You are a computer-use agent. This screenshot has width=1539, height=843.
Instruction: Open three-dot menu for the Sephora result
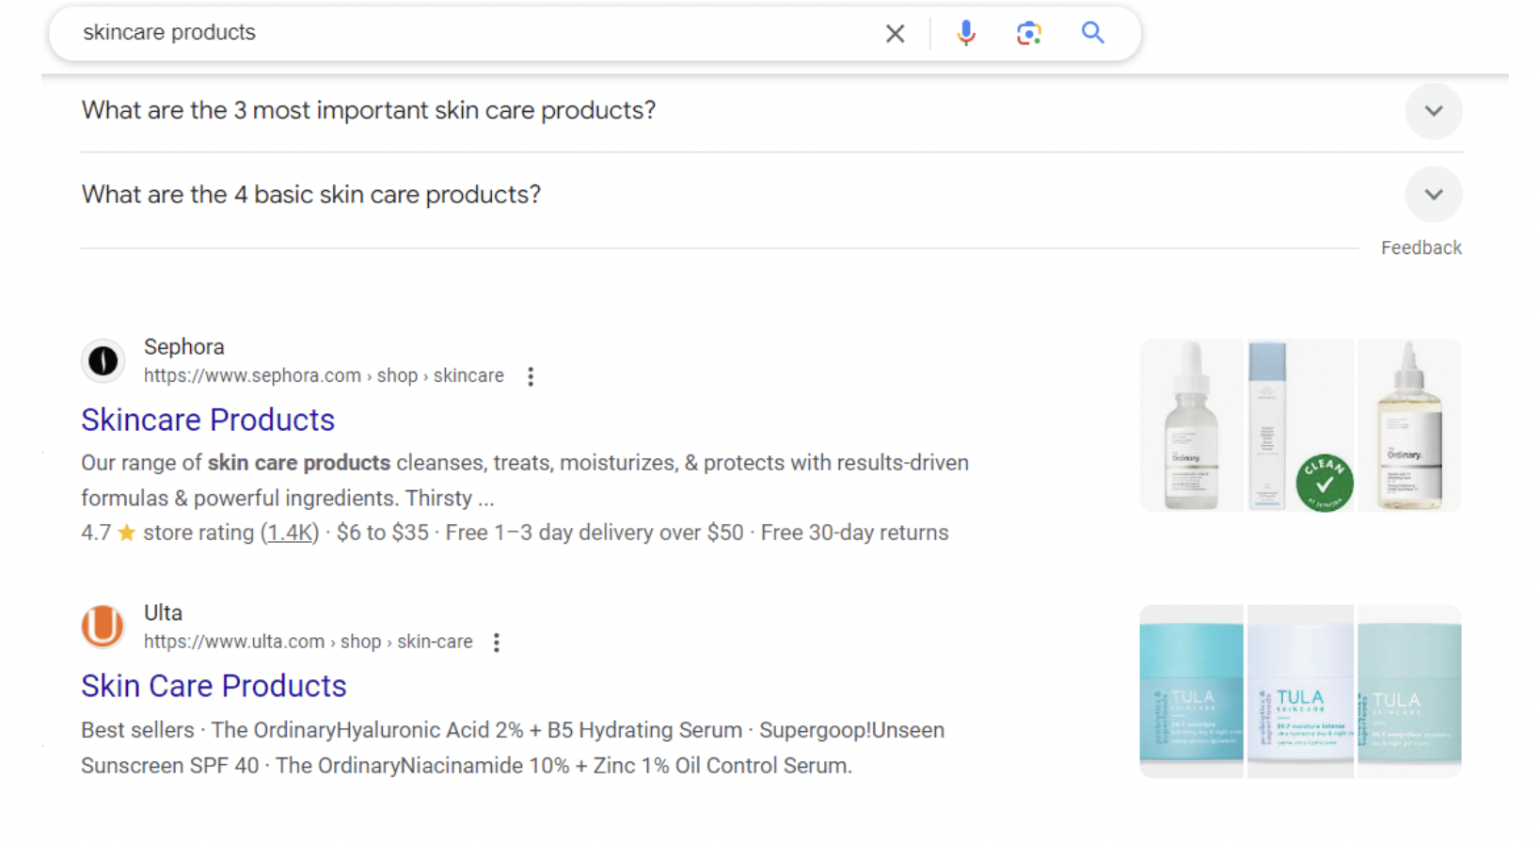[x=531, y=376]
